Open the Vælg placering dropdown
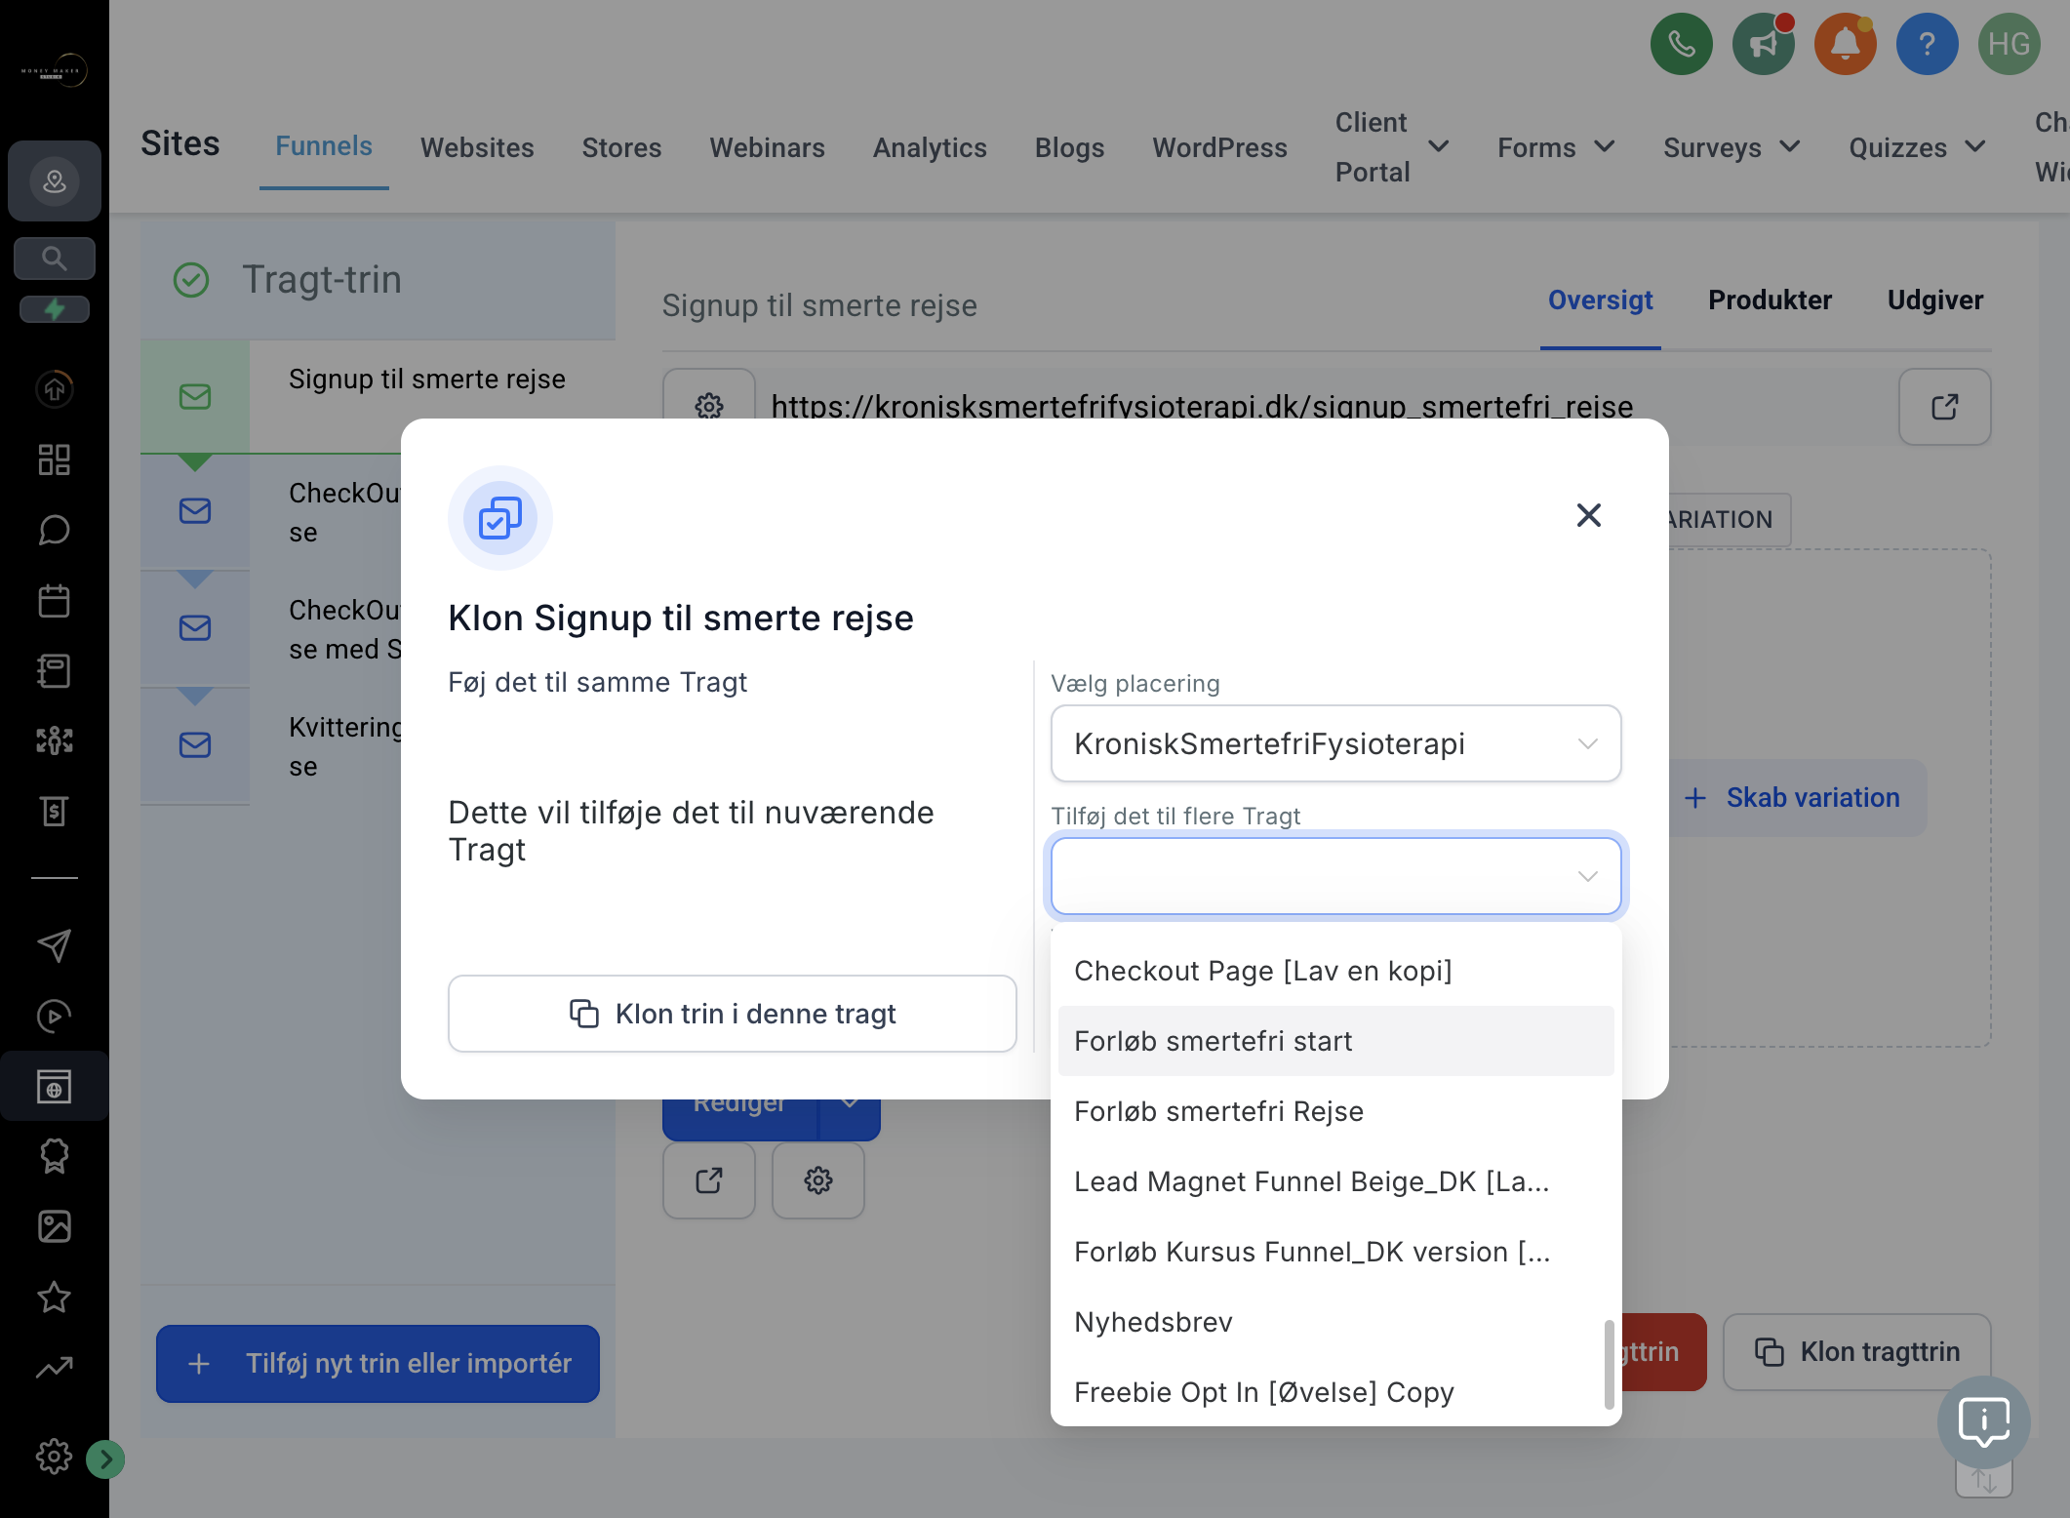The height and width of the screenshot is (1518, 2070). point(1335,743)
